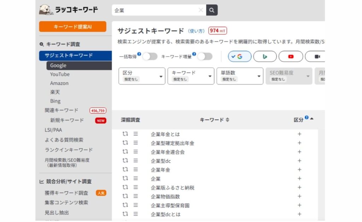Click keyword text 企業型dcとは
The image size is (362, 222).
(165, 214)
